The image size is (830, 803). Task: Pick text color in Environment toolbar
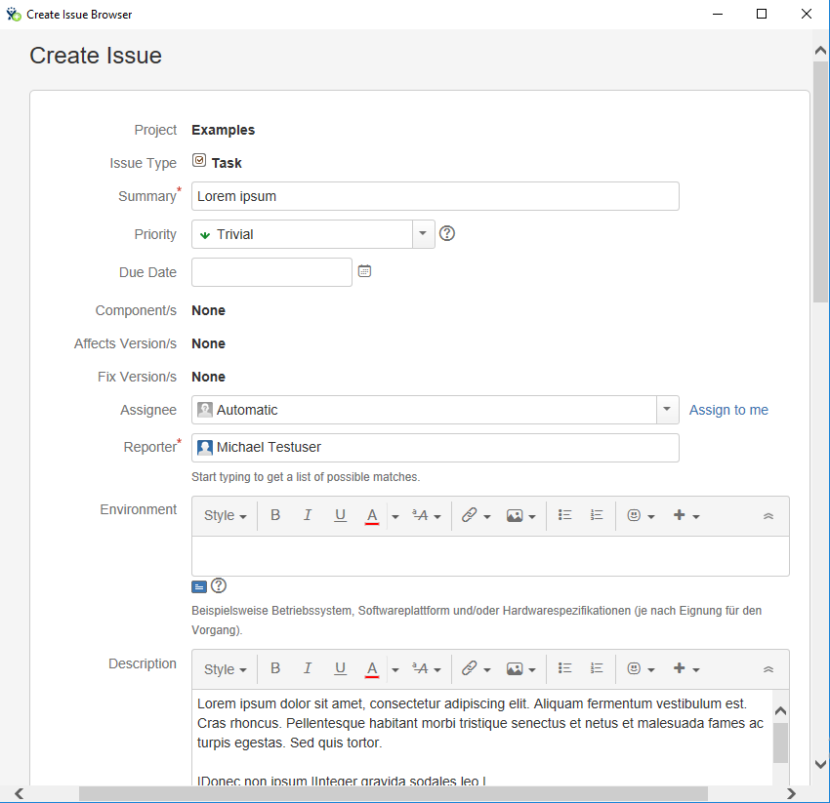pyautogui.click(x=372, y=515)
